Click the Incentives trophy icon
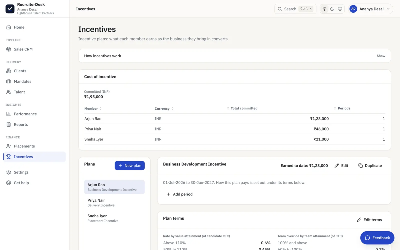 pos(9,157)
